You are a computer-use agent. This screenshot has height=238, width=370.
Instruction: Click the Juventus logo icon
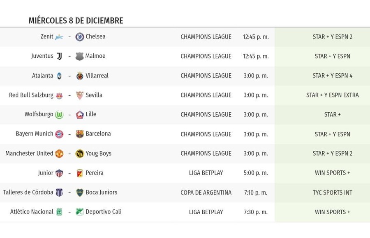(x=59, y=56)
